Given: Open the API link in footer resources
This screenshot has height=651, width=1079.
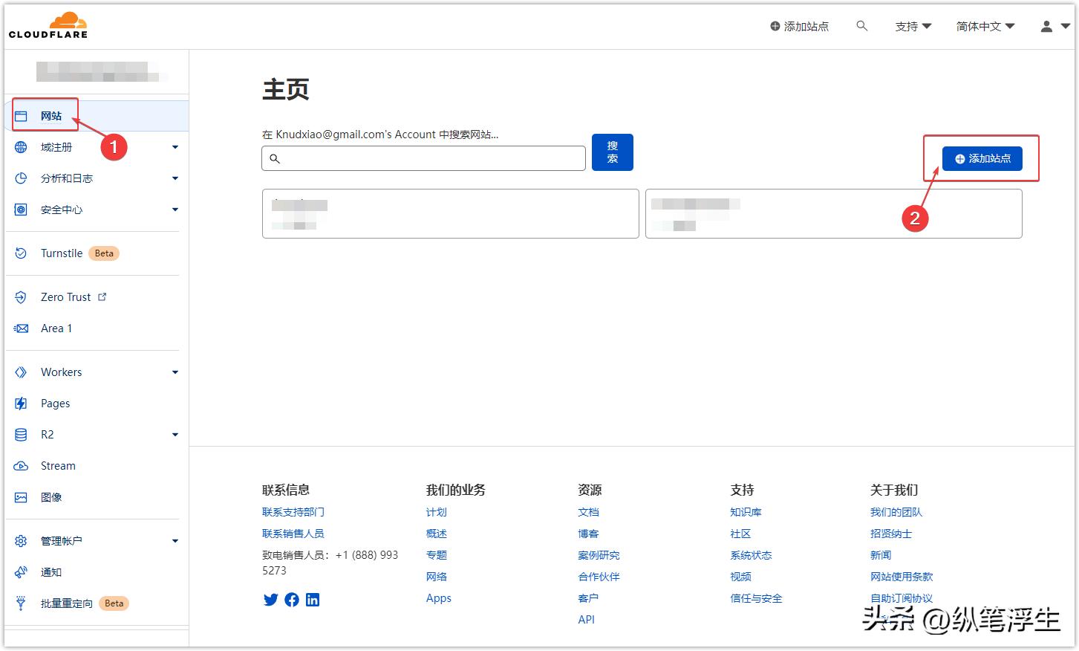Looking at the screenshot, I should (x=586, y=619).
